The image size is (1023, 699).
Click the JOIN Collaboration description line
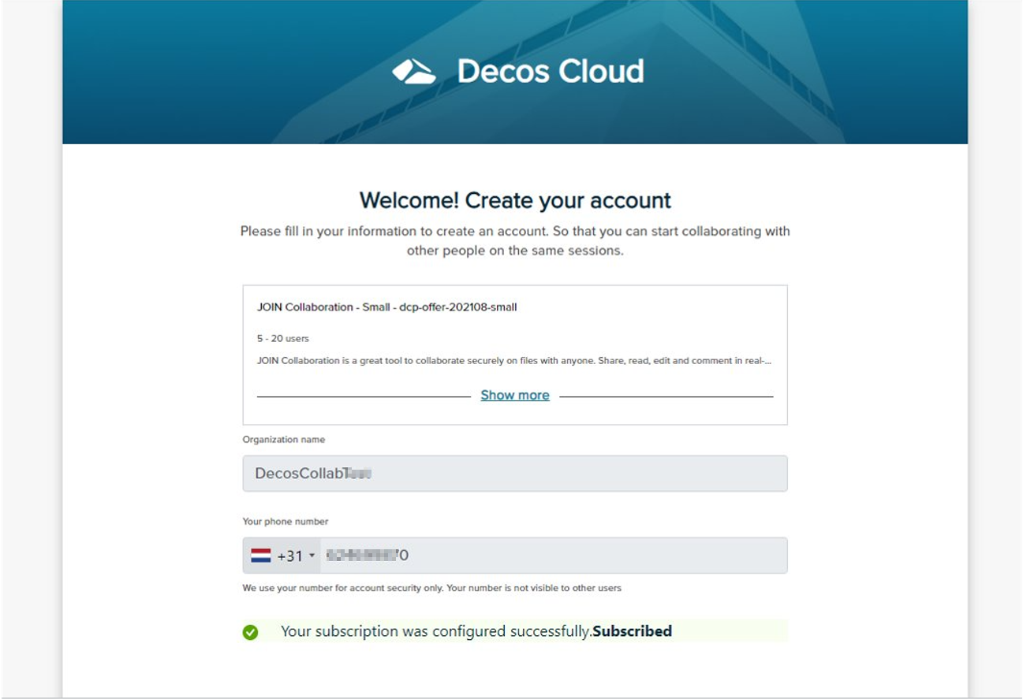(514, 361)
